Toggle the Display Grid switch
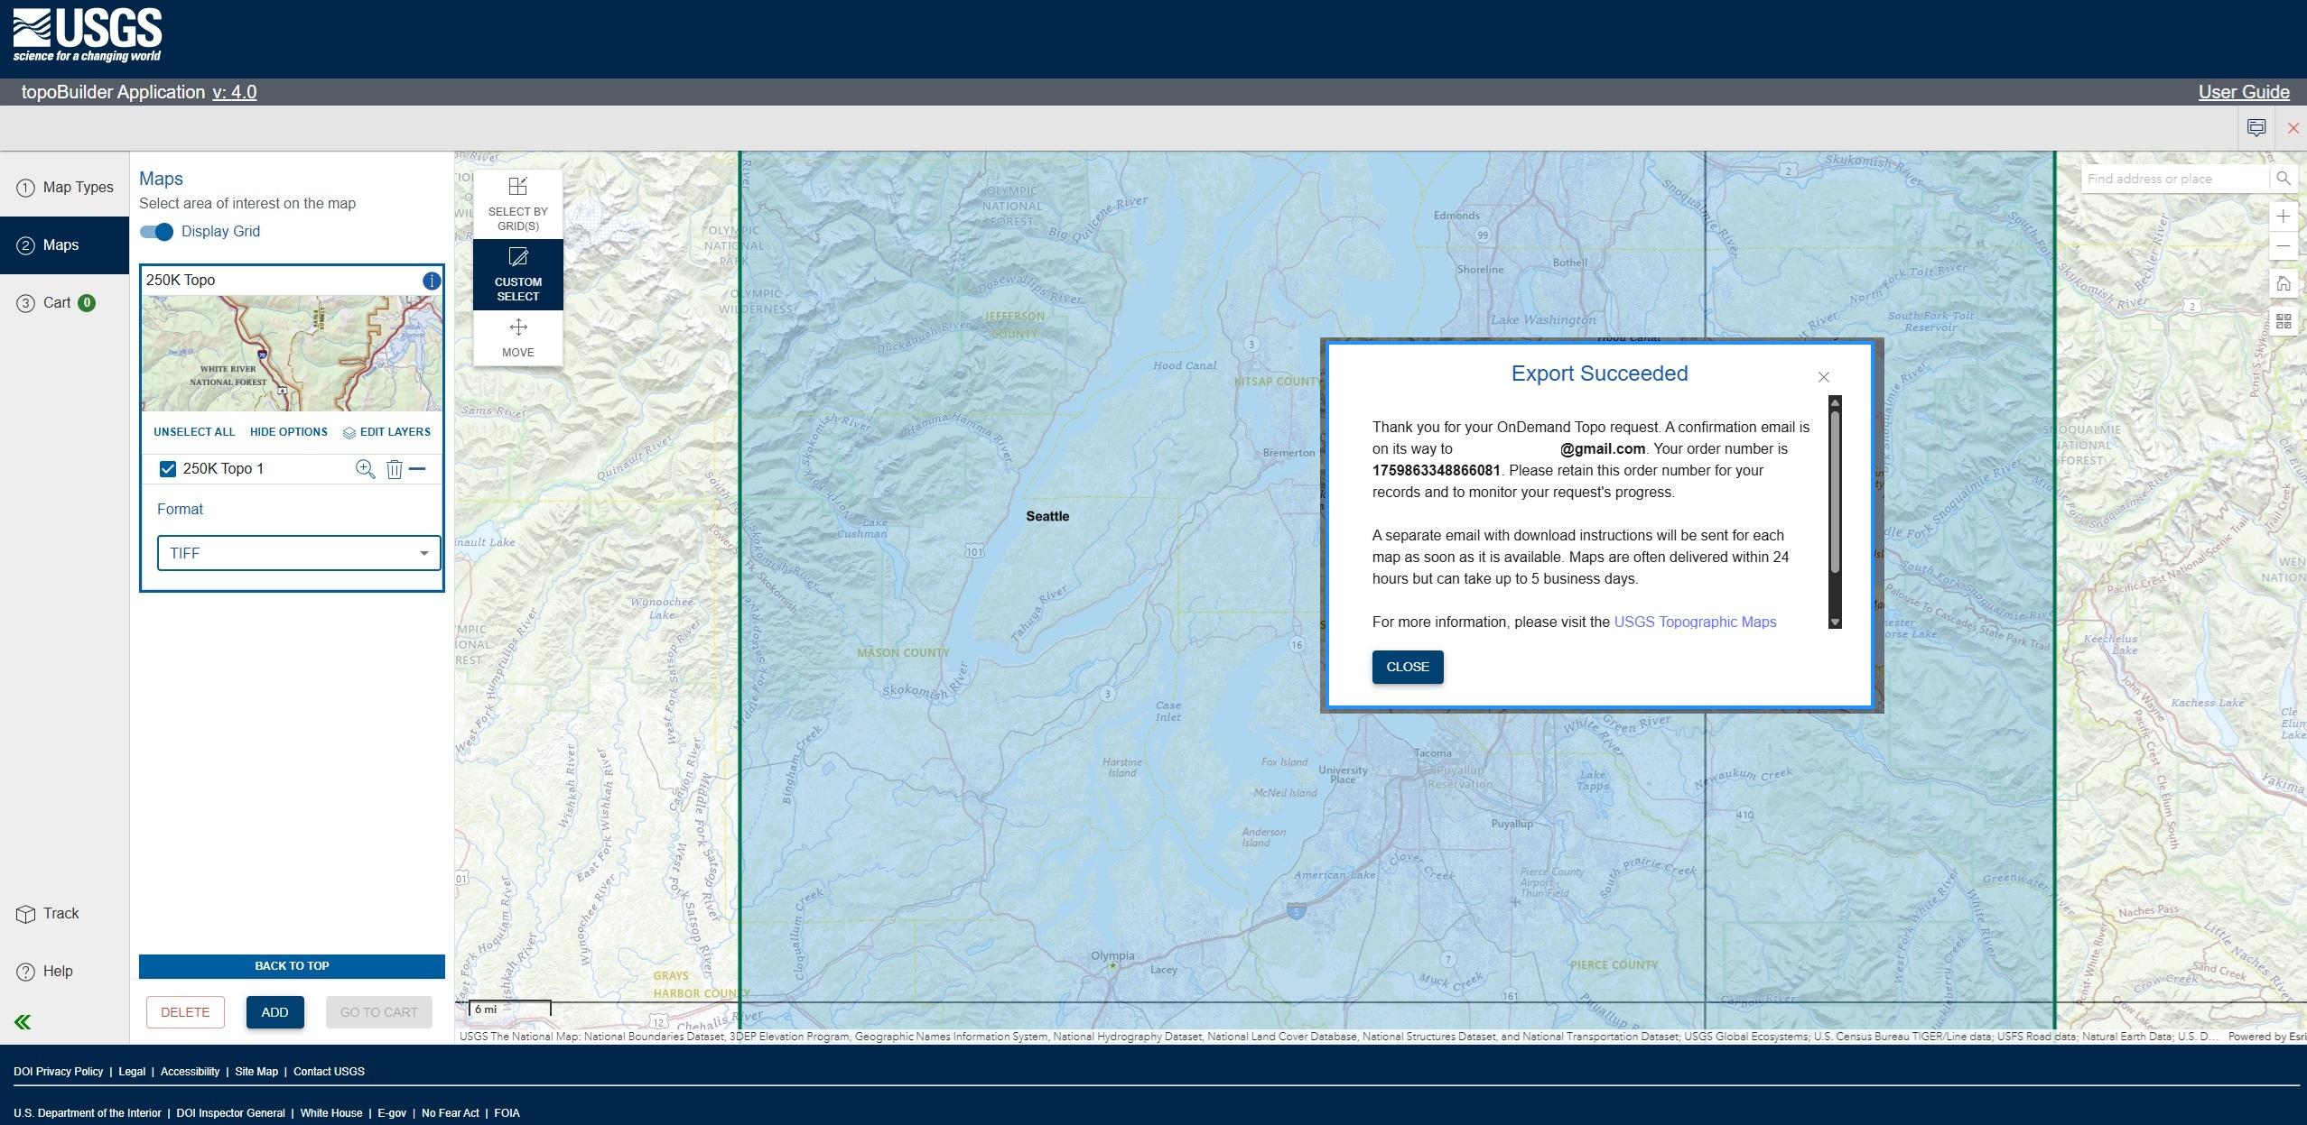 (x=157, y=232)
